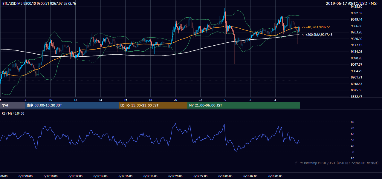Click price axis value 9004.79
The height and width of the screenshot is (179, 382).
[x=357, y=71]
